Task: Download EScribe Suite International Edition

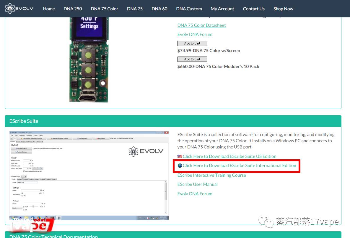Action: pyautogui.click(x=239, y=166)
